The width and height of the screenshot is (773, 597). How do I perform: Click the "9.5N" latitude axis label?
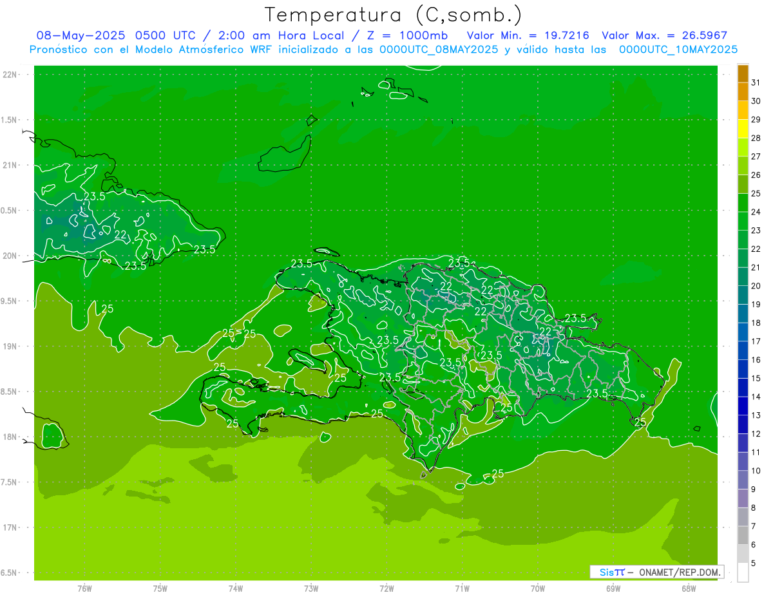10,301
